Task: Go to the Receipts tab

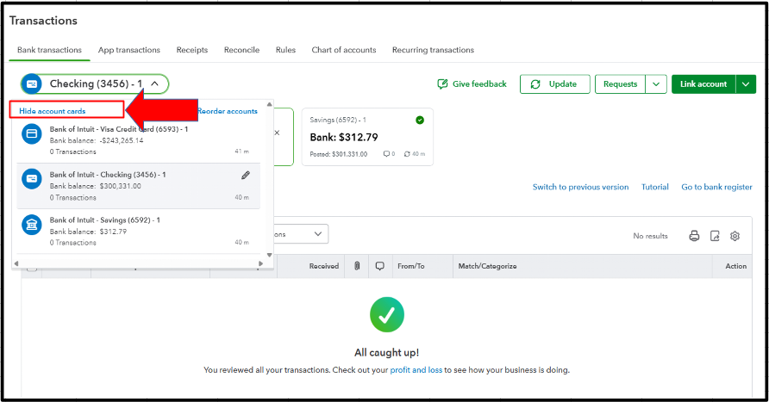Action: coord(192,50)
